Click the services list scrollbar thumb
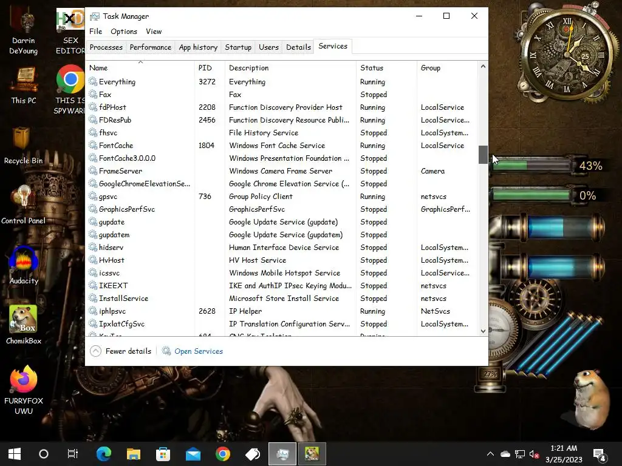Viewport: 622px width, 466px height. click(483, 155)
